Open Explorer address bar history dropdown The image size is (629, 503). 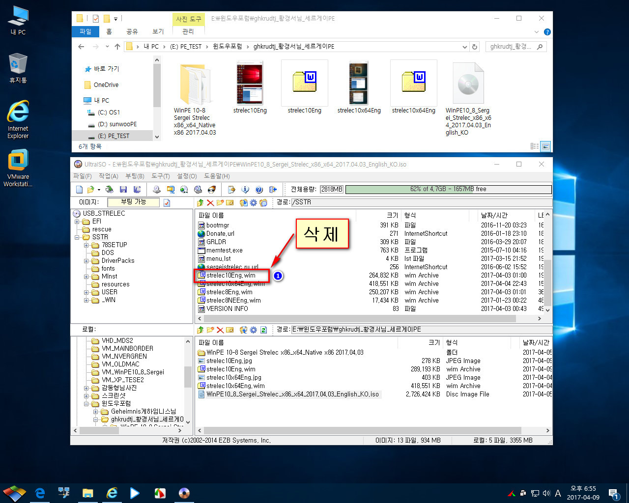click(x=465, y=47)
